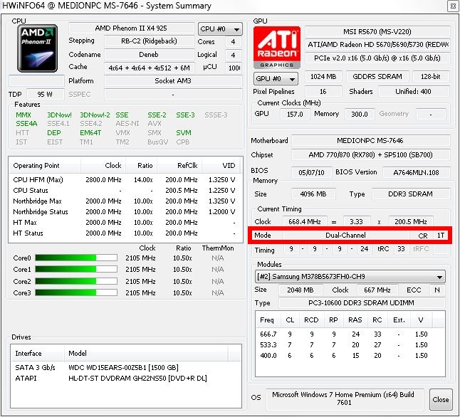Click the 667 MHz module clock field
Screen dimensions: 460x417
click(x=377, y=290)
